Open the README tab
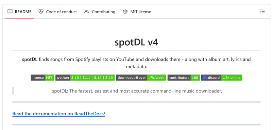The height and width of the screenshot is (130, 272). (19, 12)
